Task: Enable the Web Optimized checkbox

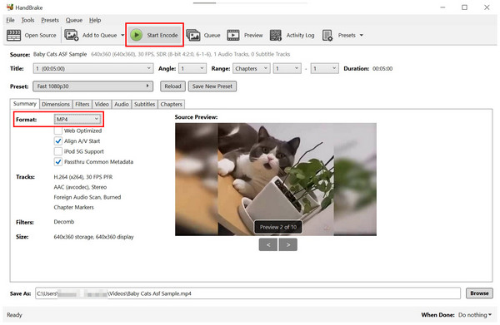Action: [58, 130]
